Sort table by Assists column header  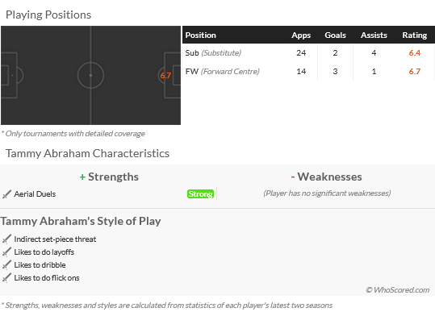(x=374, y=35)
